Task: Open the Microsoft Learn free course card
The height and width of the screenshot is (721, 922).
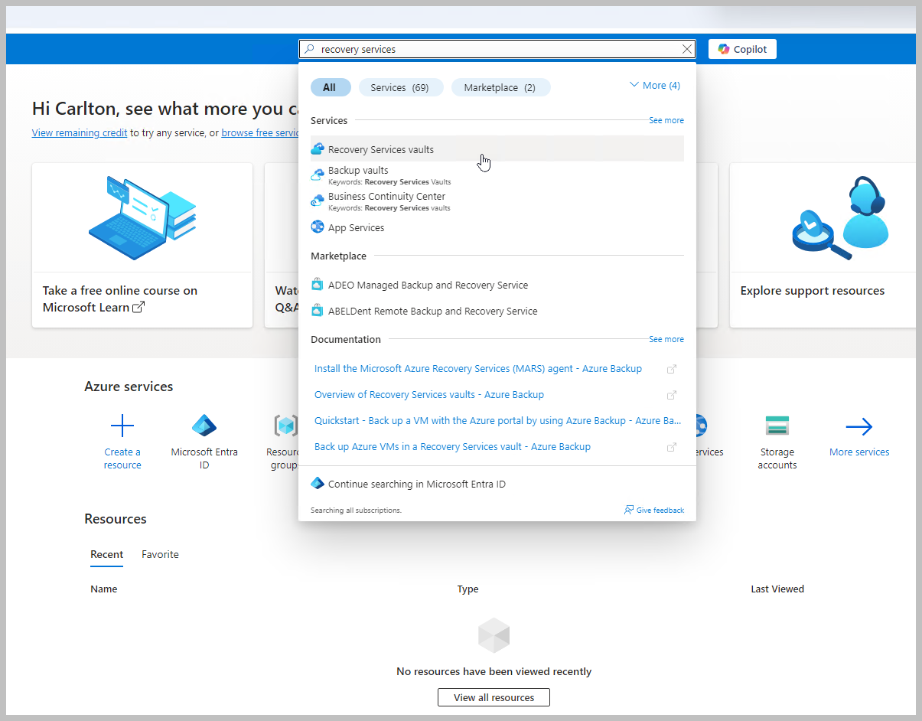Action: click(142, 245)
